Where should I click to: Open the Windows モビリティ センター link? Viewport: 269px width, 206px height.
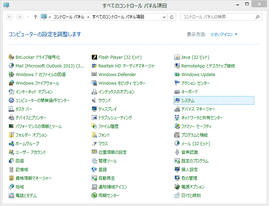122,83
